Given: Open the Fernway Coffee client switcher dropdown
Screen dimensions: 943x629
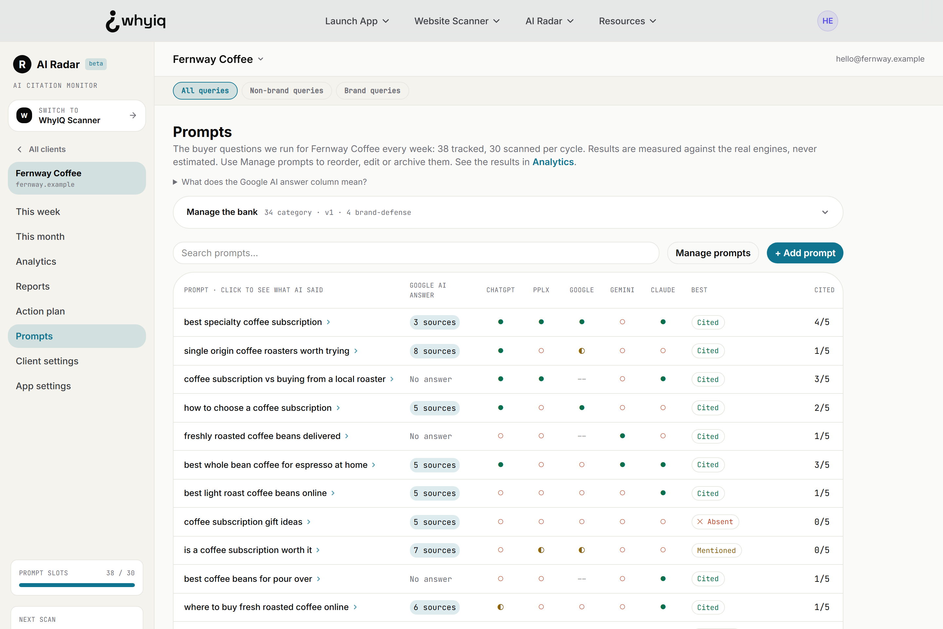Looking at the screenshot, I should (218, 59).
